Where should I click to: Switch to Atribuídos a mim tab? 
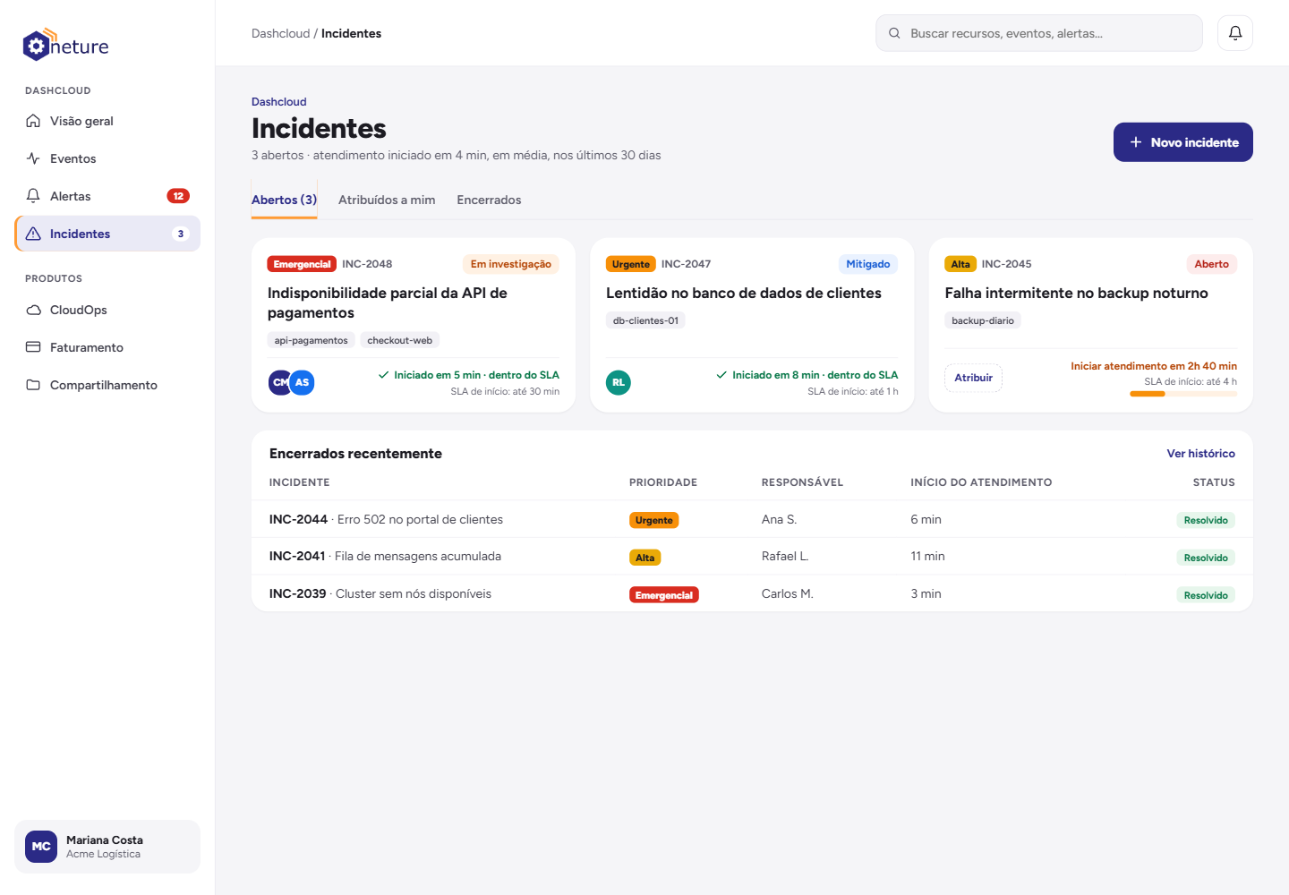pos(387,200)
